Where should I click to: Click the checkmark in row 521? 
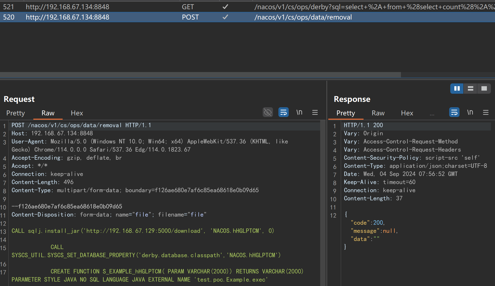tap(225, 7)
